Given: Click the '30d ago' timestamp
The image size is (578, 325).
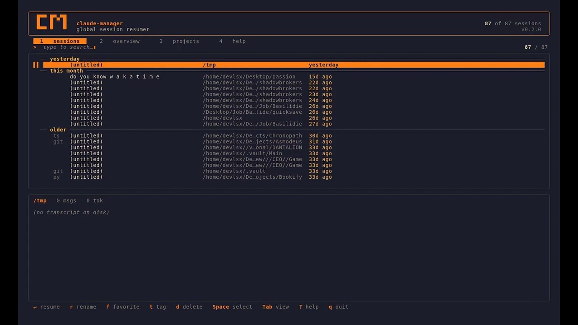Looking at the screenshot, I should (x=320, y=136).
